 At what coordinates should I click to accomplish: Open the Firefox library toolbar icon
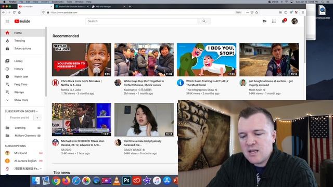[280, 12]
